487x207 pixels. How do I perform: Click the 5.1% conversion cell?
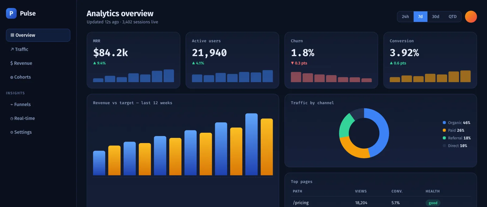(395, 203)
